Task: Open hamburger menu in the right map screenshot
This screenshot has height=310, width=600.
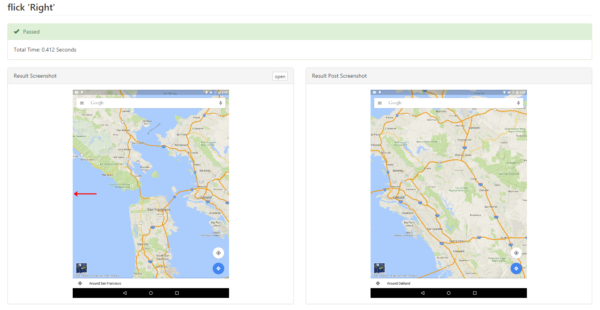Action: (380, 103)
